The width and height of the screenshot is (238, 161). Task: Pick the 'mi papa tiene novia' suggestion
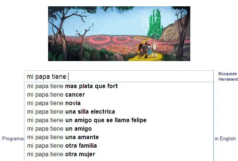click(54, 103)
